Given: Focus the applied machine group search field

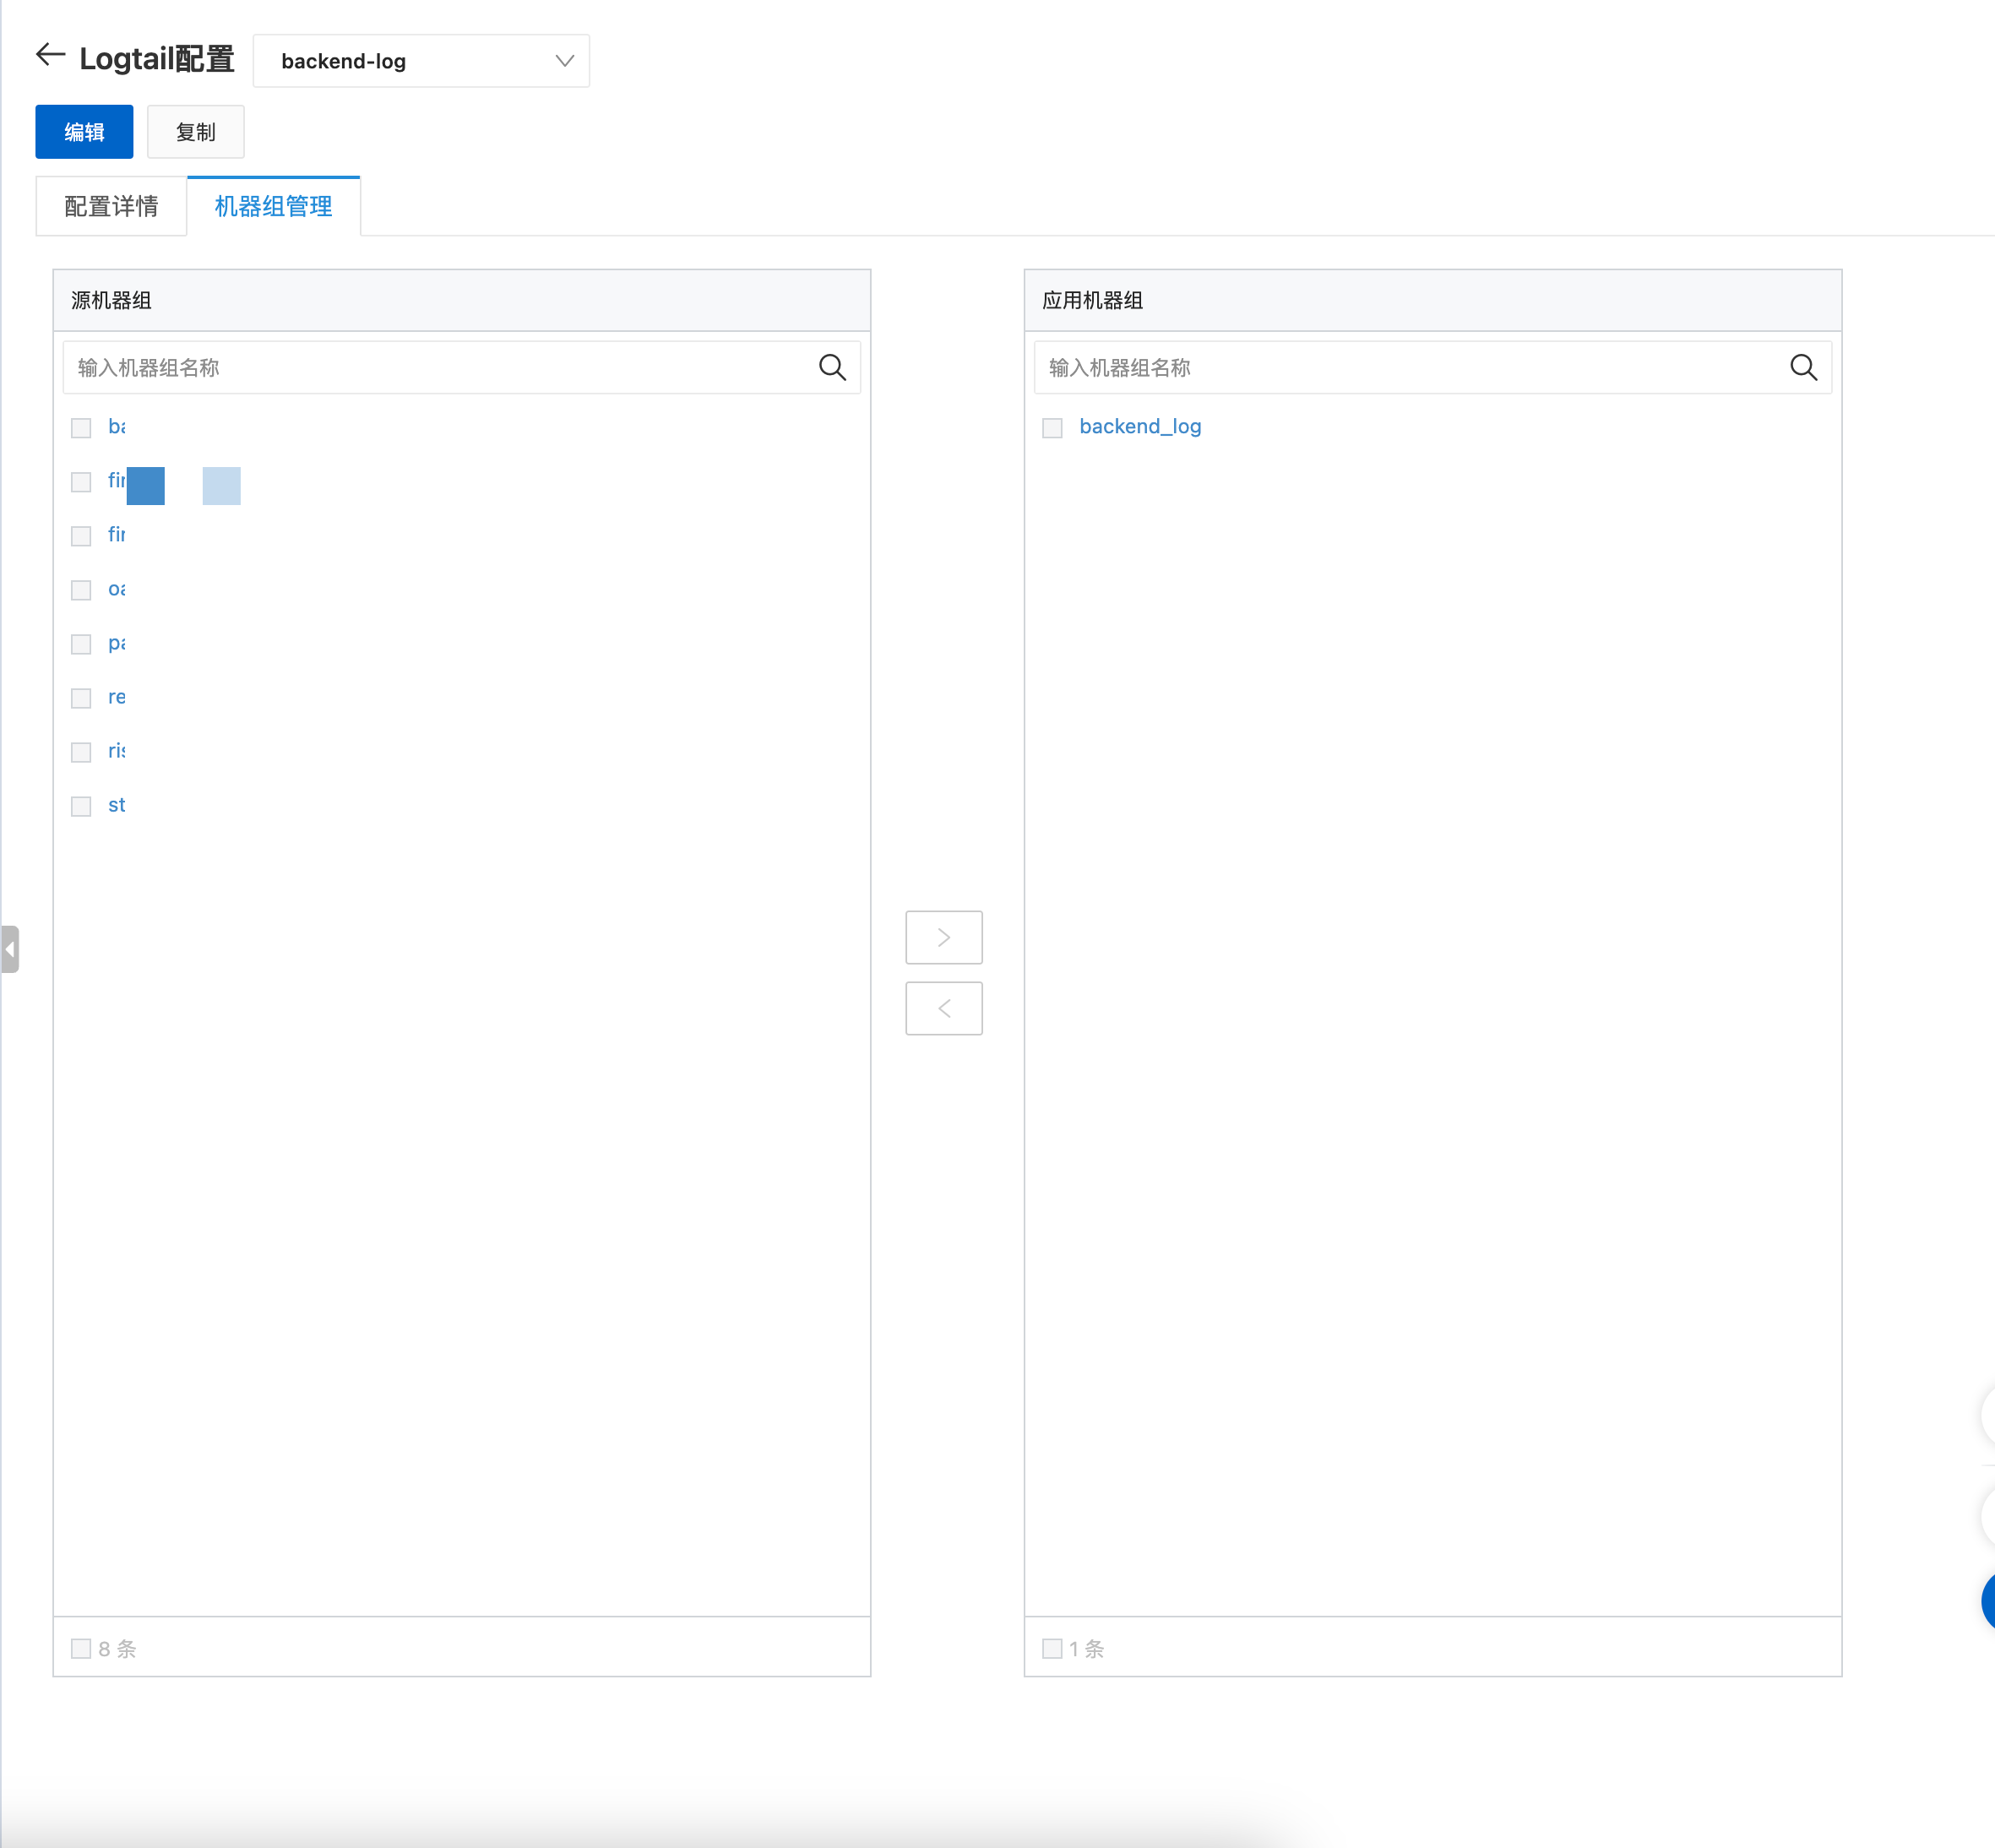Looking at the screenshot, I should click(1411, 368).
